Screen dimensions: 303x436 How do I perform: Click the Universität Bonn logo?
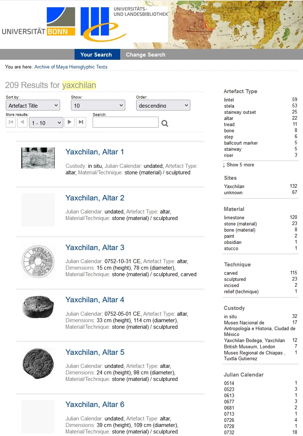coord(38,22)
